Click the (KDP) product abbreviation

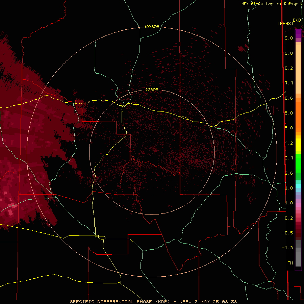coord(163,302)
